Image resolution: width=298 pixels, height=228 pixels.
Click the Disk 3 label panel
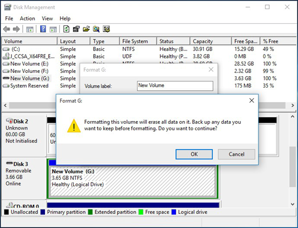(24, 178)
